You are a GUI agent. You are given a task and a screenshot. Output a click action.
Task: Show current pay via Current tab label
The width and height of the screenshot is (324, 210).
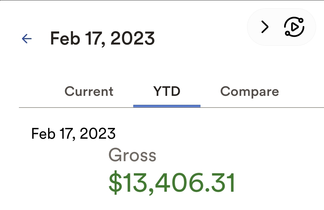pyautogui.click(x=89, y=91)
